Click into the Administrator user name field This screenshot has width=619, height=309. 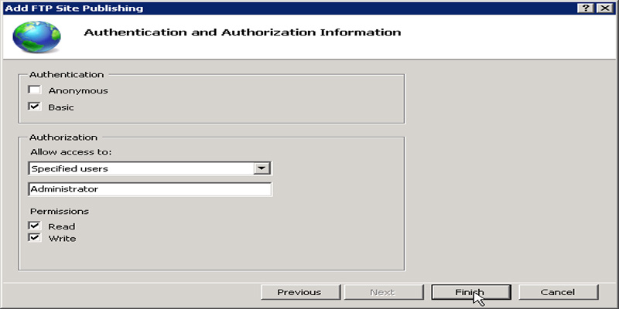149,189
